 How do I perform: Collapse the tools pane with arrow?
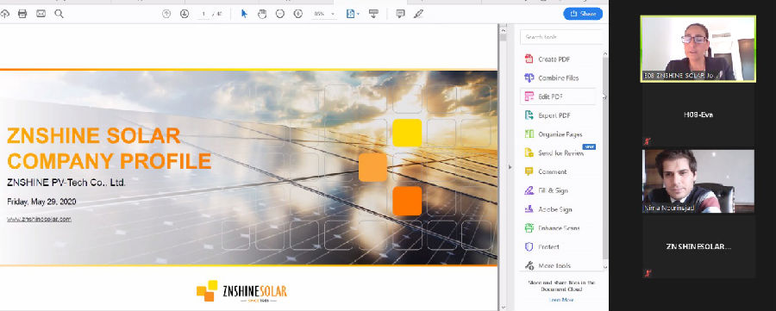point(510,167)
